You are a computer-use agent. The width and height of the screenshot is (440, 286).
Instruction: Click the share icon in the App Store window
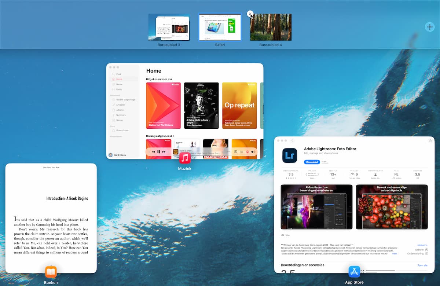pyautogui.click(x=430, y=140)
